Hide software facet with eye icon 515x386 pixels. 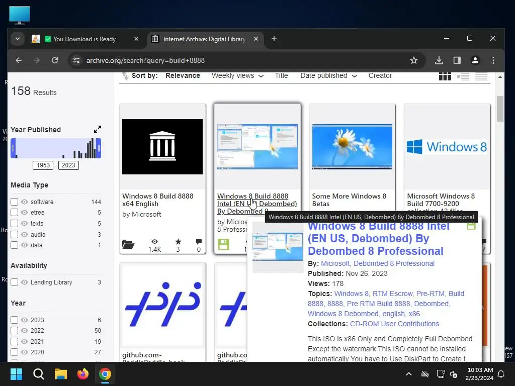pyautogui.click(x=24, y=202)
